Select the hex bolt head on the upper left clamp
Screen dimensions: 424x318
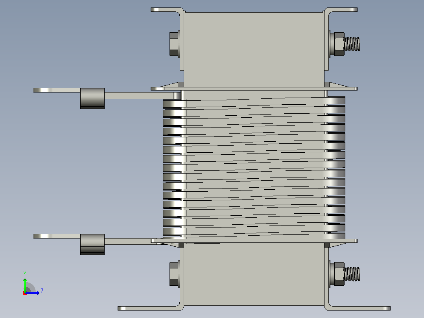(174, 44)
